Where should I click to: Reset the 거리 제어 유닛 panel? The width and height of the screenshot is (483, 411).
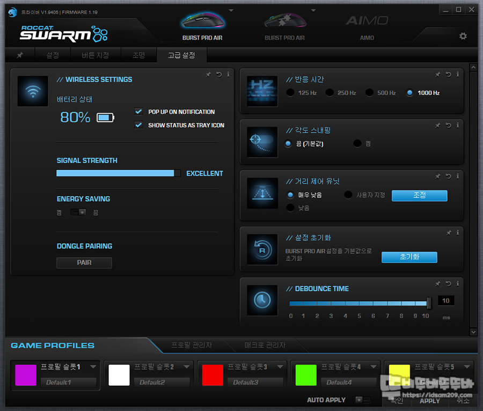pos(448,177)
